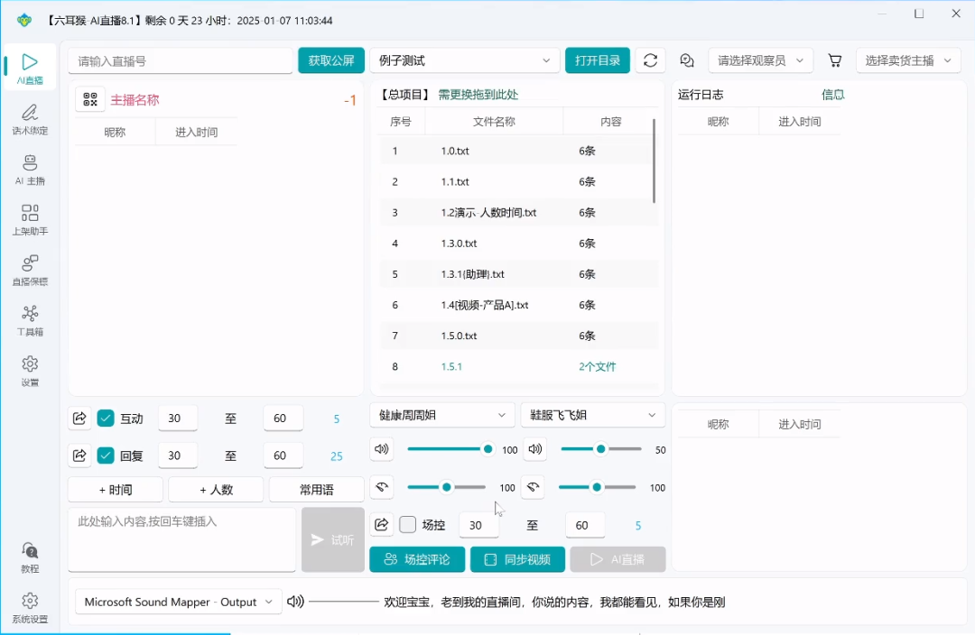Open the 请选择观察员 dropdown
The image size is (975, 635).
(761, 60)
